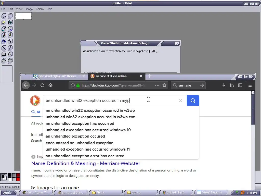Activate the Magnifier tool in Paint
The image size is (261, 196).
(x=10, y=29)
